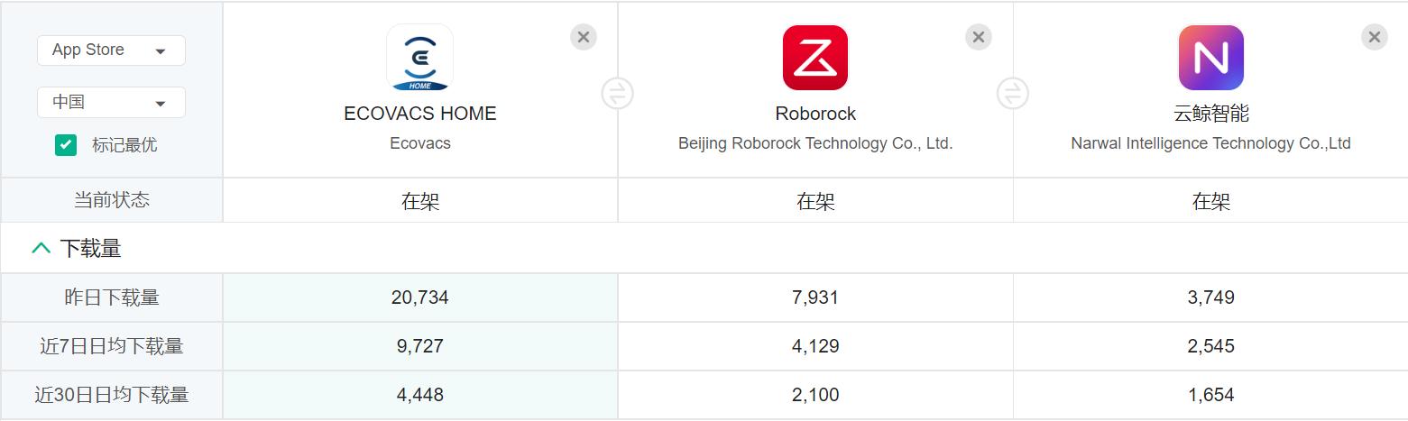Open the App Store platform dropdown
The height and width of the screenshot is (421, 1408).
[x=111, y=50]
